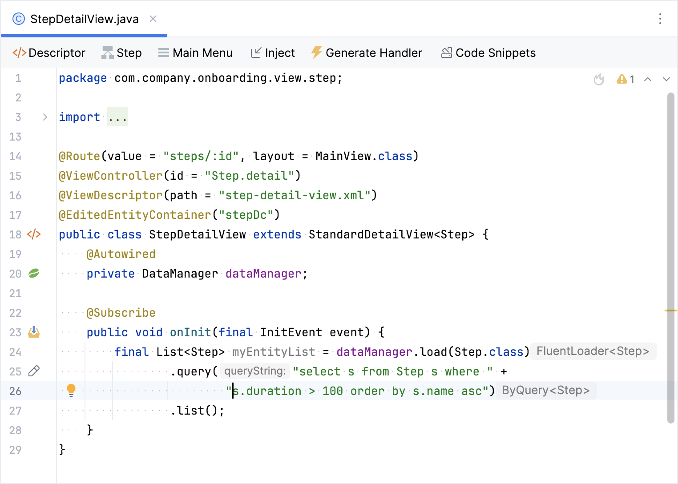Click the implemented method gutter icon on line 23
The height and width of the screenshot is (484, 678).
34,332
